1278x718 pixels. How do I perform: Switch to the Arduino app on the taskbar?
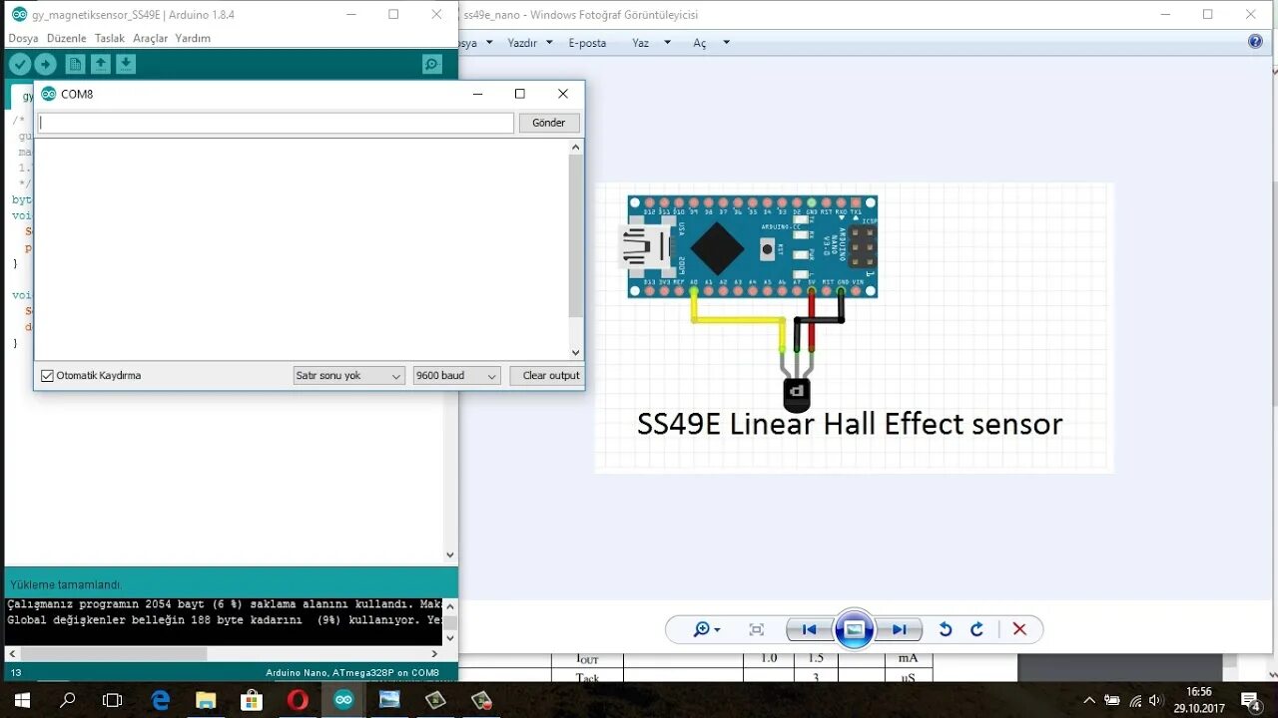pyautogui.click(x=343, y=700)
